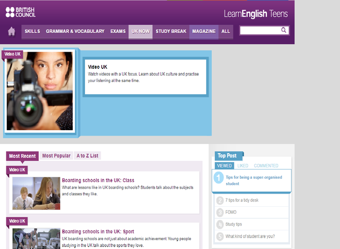
Task: Go to the home page icon
Action: [x=11, y=31]
